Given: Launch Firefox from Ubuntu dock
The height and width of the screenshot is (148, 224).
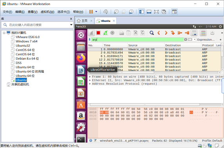Looking at the screenshot, I should click(x=81, y=58).
